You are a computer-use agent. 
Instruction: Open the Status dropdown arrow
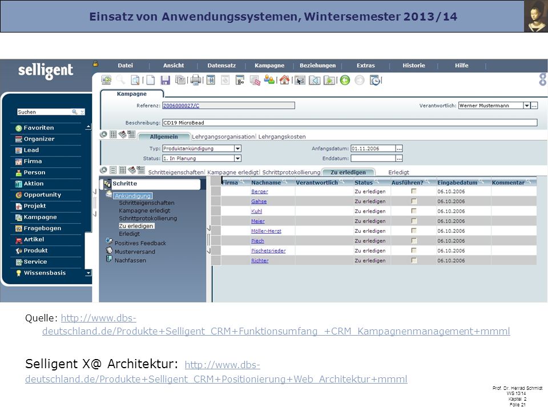[x=237, y=158]
